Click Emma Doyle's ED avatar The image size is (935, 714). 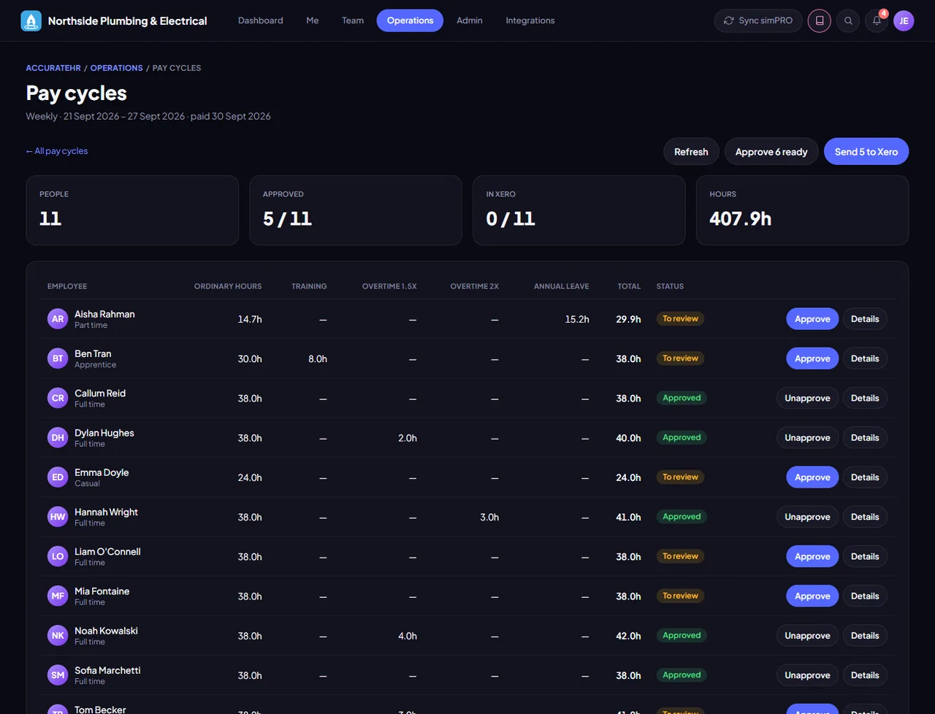click(58, 477)
